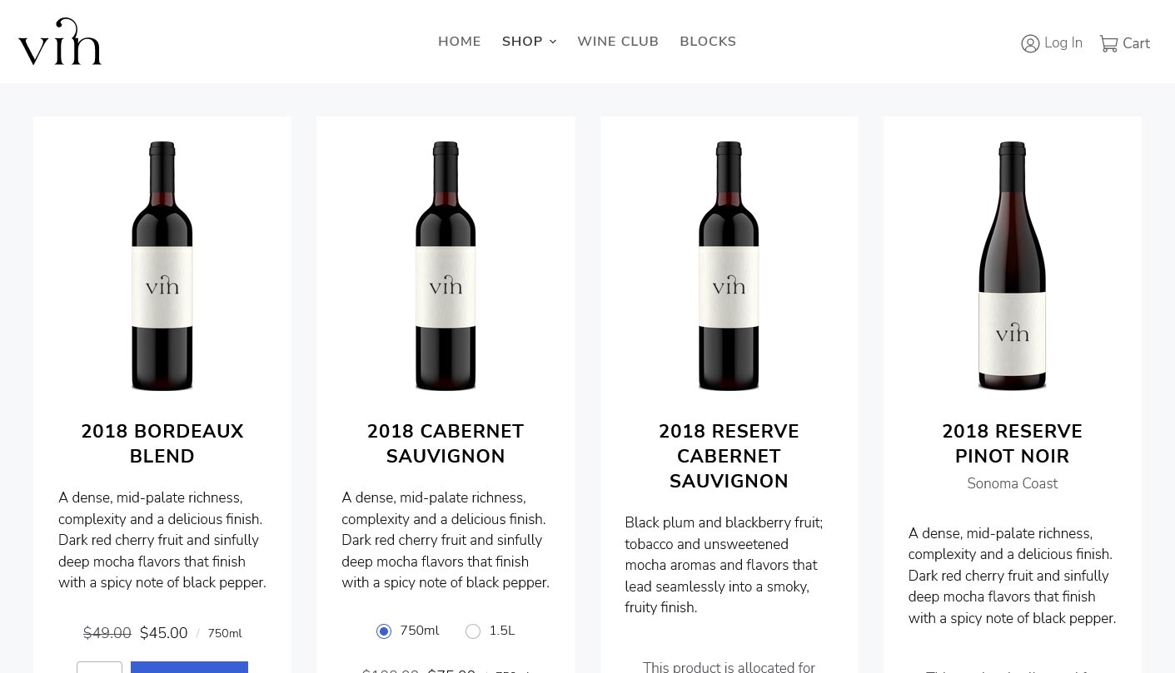Open the 2018 Cabernet Sauvignon title link
This screenshot has width=1175, height=673.
pyautogui.click(x=446, y=444)
